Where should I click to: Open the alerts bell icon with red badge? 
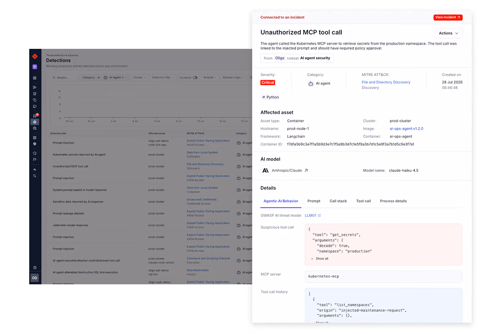[x=35, y=116]
